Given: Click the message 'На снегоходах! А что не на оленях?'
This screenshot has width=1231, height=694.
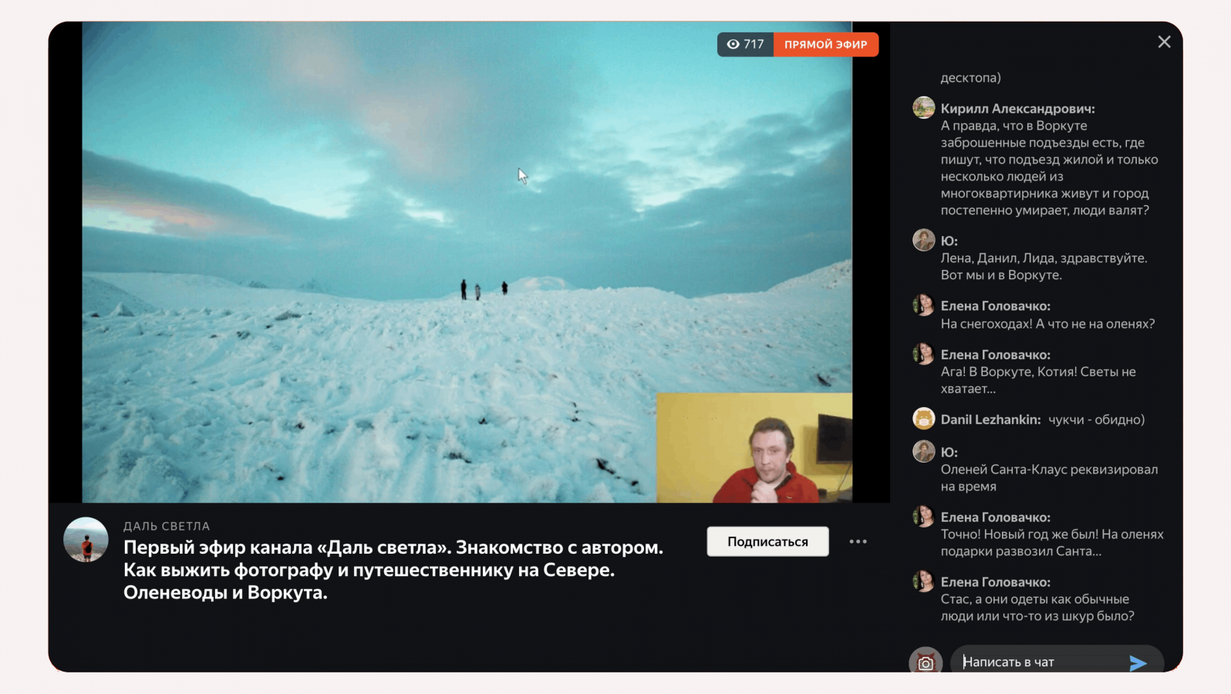Looking at the screenshot, I should [x=1047, y=324].
